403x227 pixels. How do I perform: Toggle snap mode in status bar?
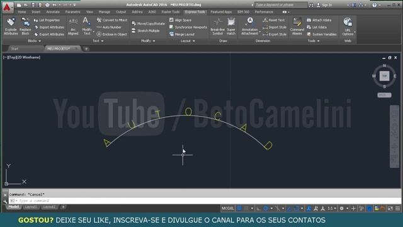(x=246, y=209)
